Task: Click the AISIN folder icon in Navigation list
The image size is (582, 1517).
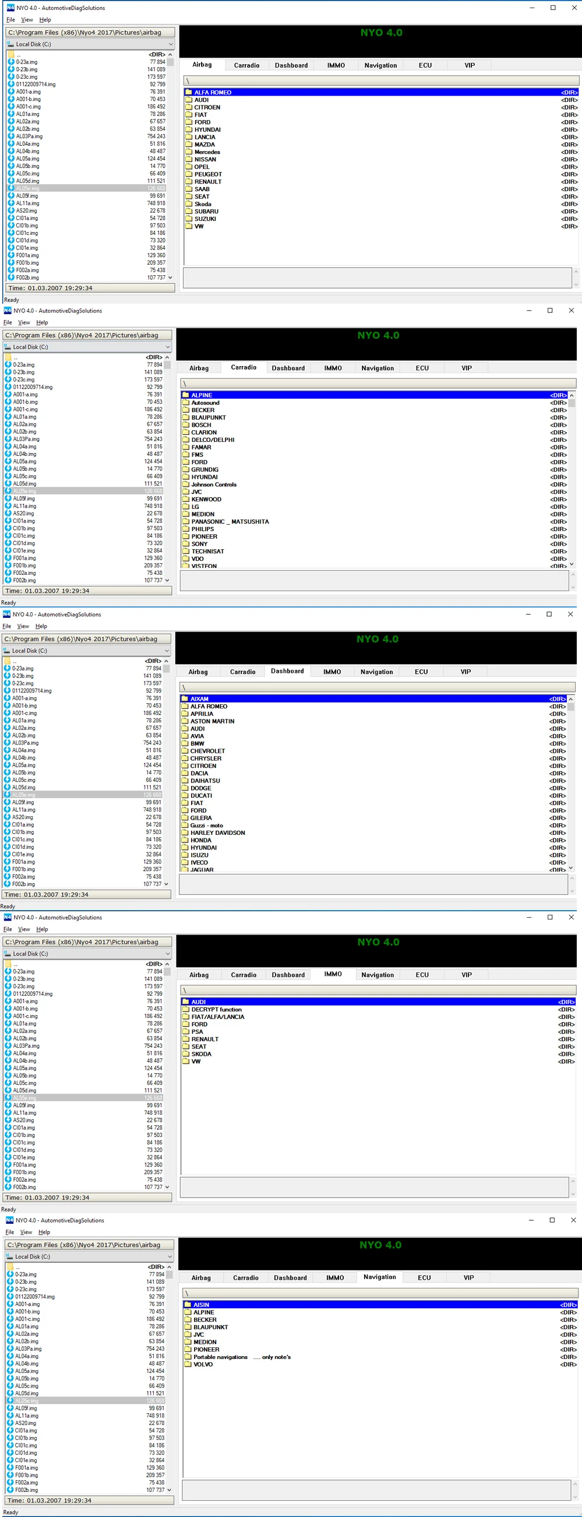Action: click(188, 1305)
